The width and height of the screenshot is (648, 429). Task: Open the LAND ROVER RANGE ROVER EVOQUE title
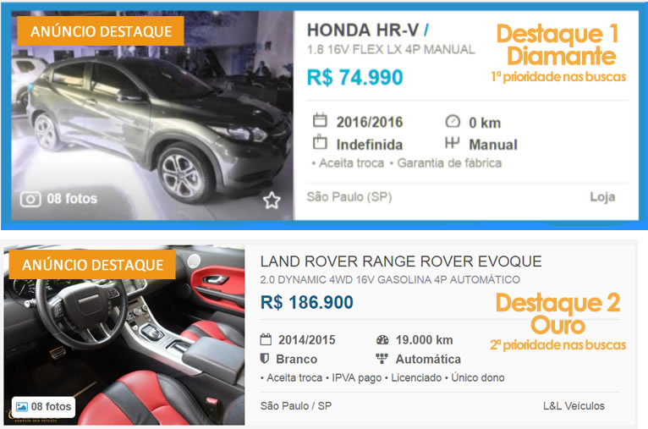click(x=401, y=261)
